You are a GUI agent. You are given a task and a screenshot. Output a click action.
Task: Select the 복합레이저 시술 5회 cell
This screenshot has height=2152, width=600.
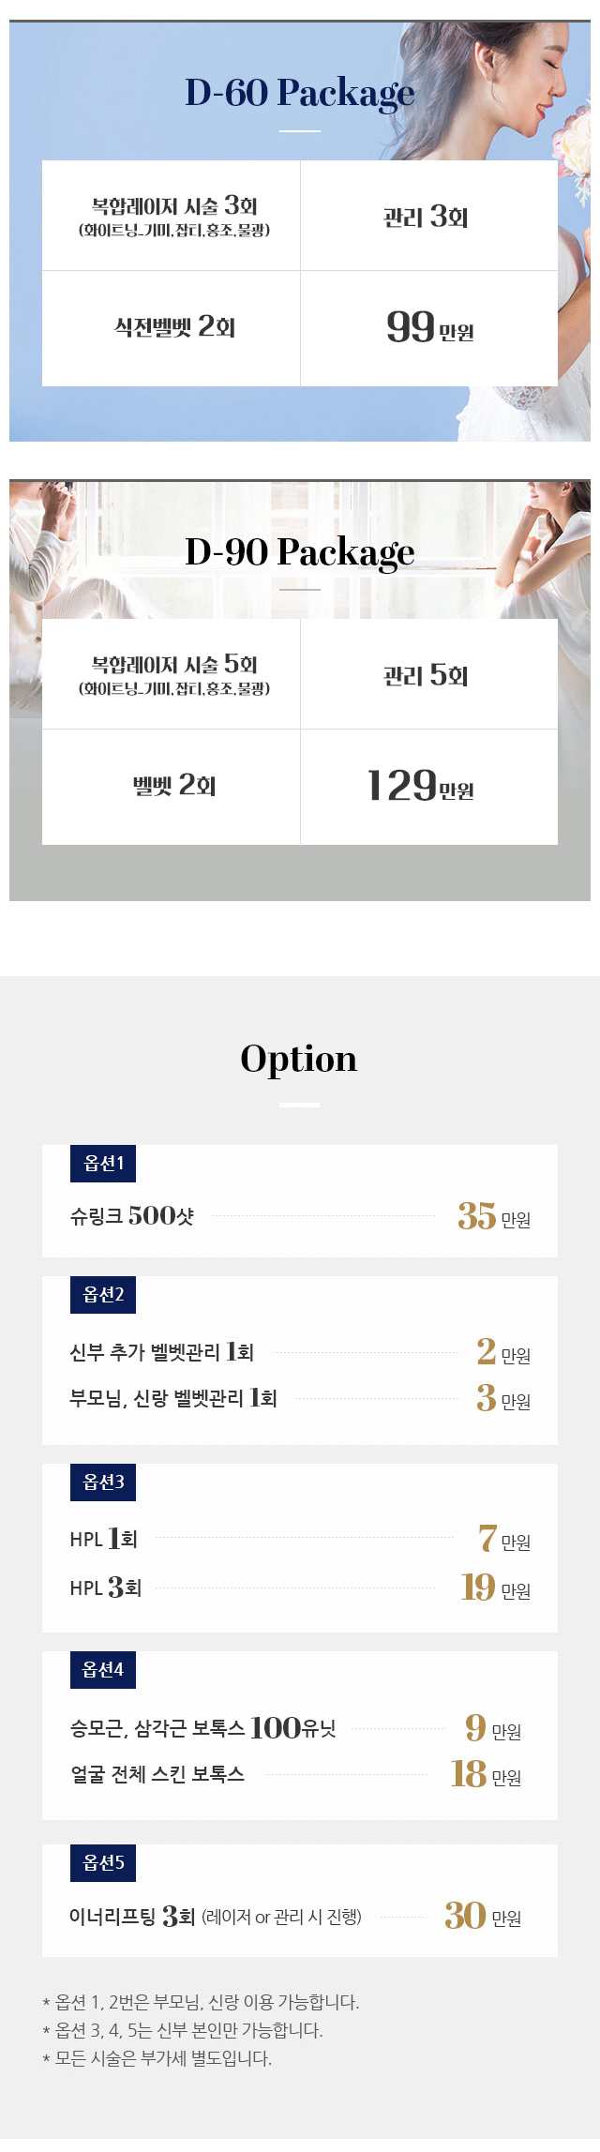point(172,674)
